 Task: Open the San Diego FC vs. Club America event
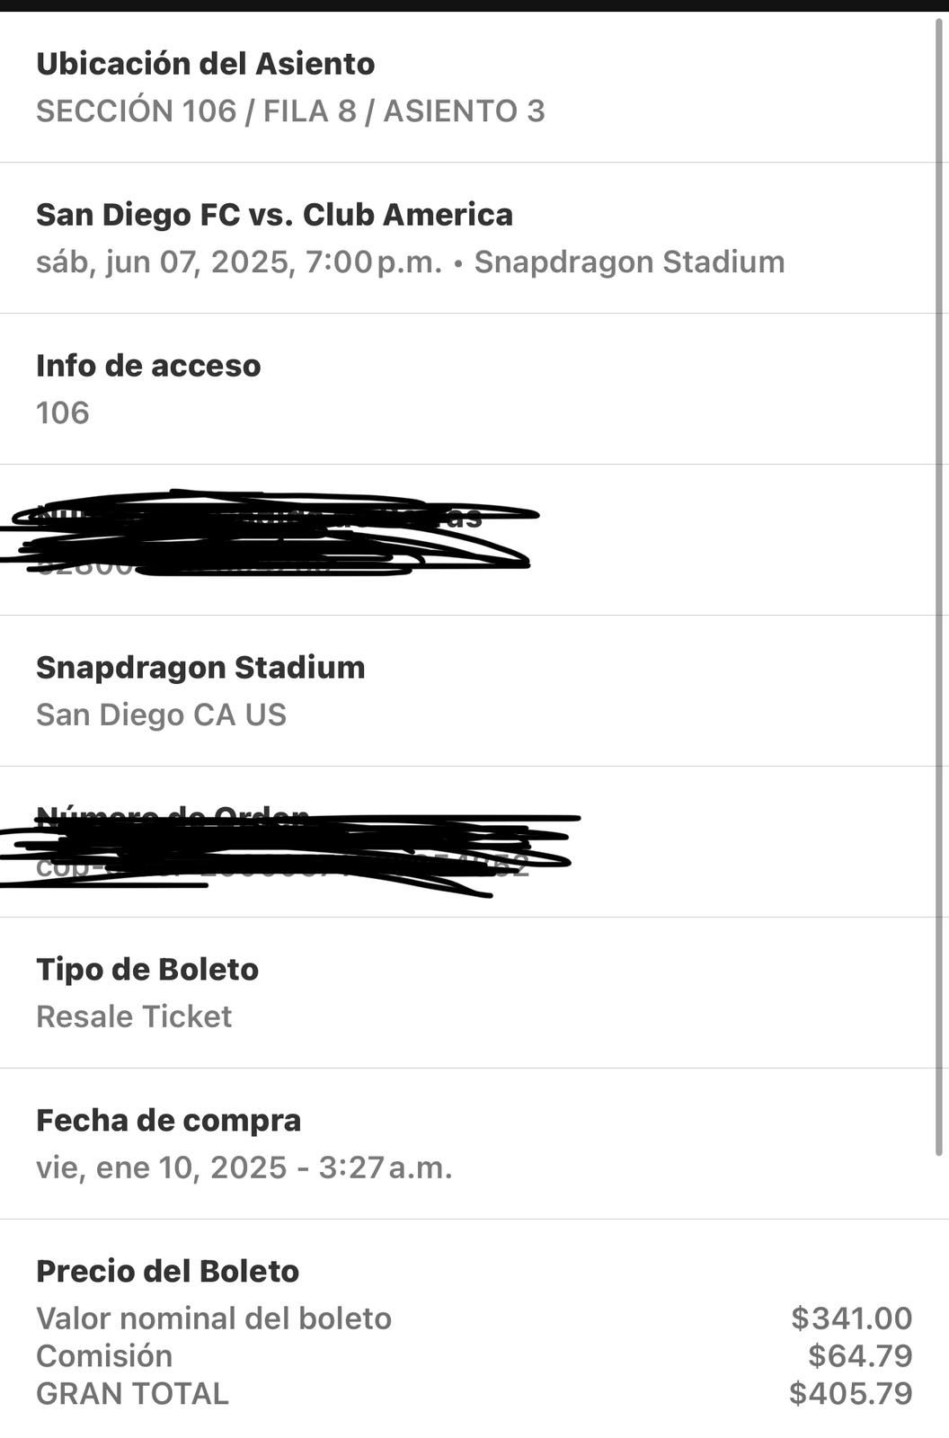click(x=274, y=215)
